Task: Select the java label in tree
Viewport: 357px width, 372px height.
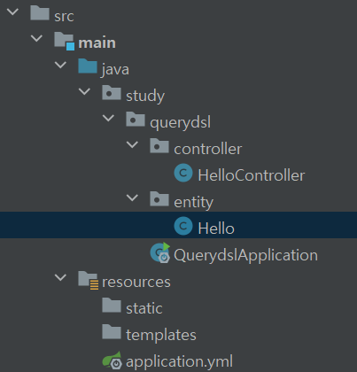Action: [x=115, y=70]
